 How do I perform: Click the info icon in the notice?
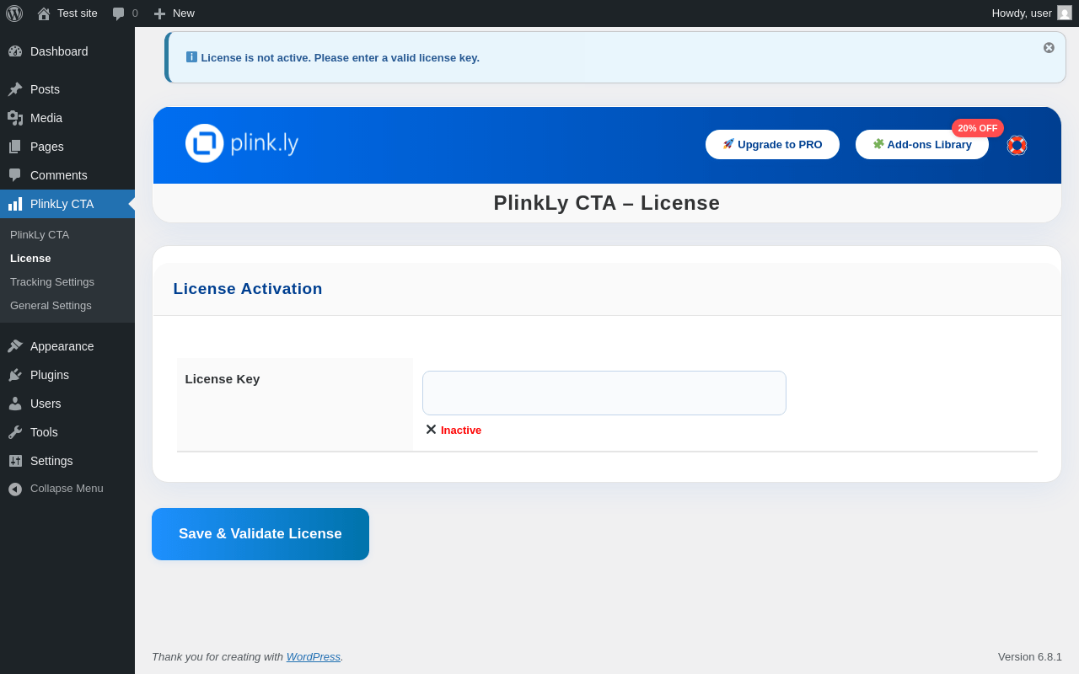coord(191,57)
